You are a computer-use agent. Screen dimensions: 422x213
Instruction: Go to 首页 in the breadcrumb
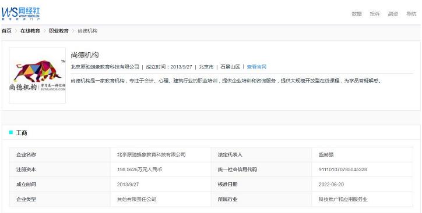coord(7,31)
